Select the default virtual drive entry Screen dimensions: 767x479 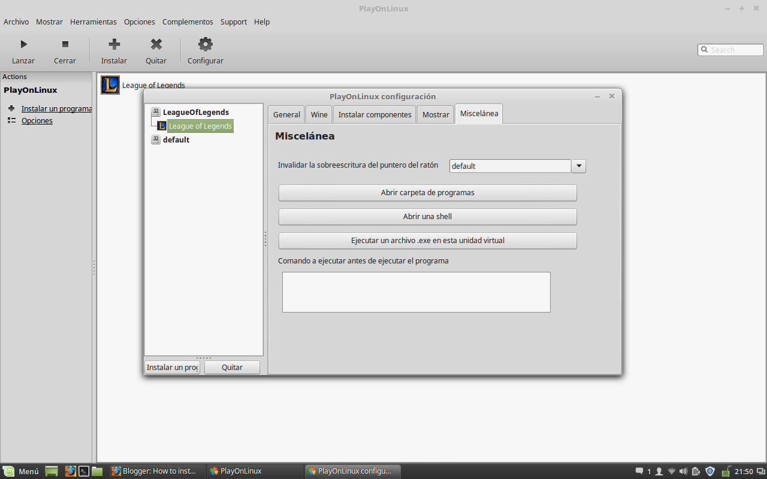(x=176, y=140)
